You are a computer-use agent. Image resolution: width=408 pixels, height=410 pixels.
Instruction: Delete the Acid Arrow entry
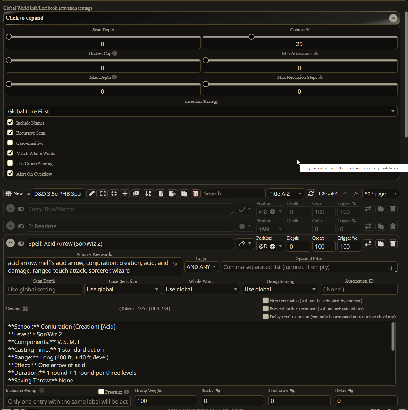[x=393, y=243]
